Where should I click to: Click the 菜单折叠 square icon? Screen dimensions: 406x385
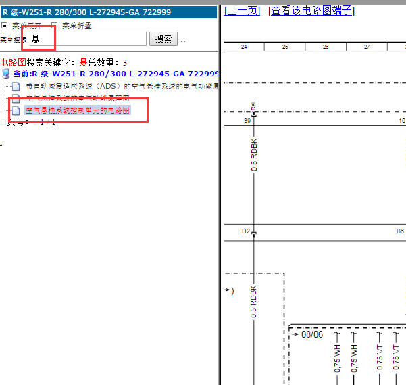(x=54, y=26)
